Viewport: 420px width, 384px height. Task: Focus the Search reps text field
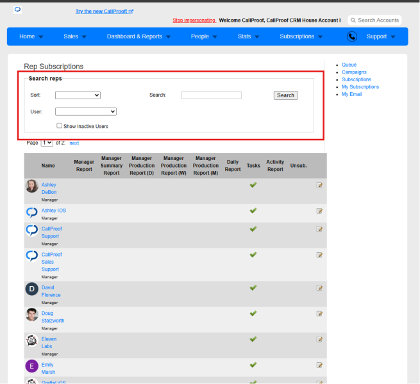tap(212, 95)
